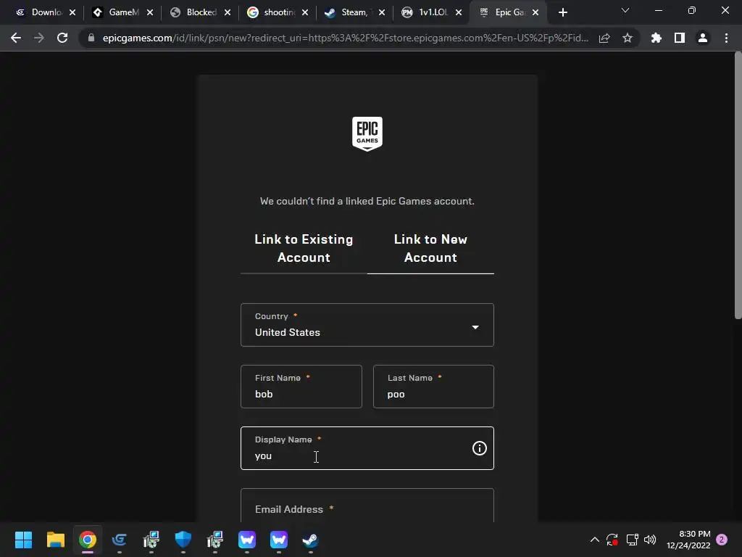Go forward to next page
The height and width of the screenshot is (557, 742).
(39, 38)
